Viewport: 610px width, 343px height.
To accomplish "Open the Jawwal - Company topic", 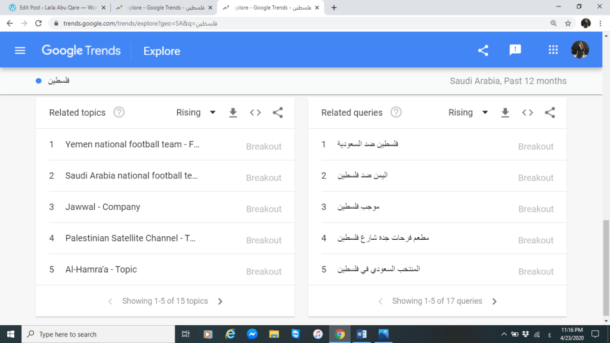I will coord(103,207).
